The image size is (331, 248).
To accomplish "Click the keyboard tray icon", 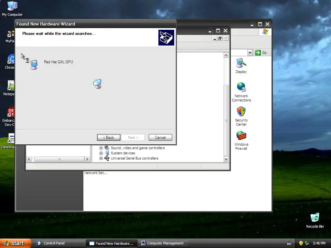I will (x=289, y=243).
